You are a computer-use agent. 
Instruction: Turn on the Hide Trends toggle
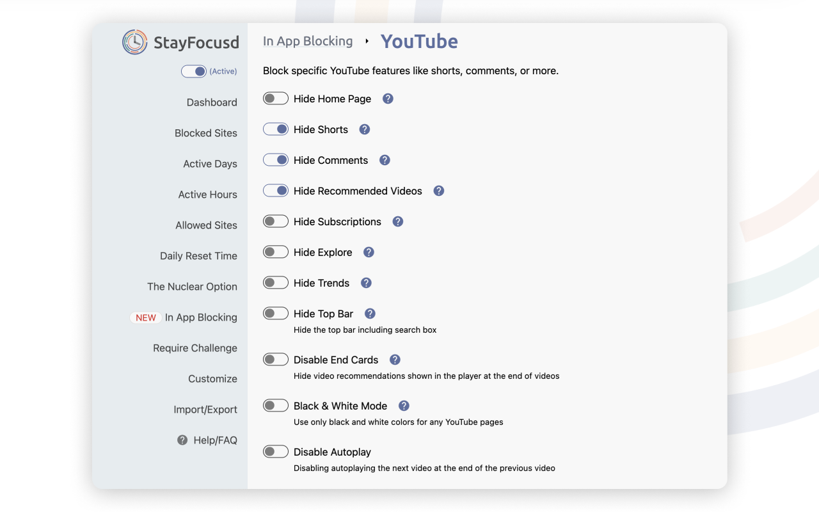[x=276, y=283]
